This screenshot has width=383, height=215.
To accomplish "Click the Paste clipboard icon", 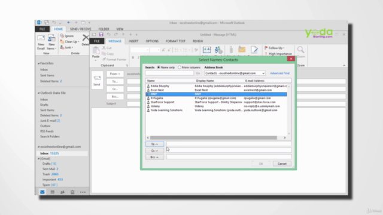I will [x=96, y=50].
